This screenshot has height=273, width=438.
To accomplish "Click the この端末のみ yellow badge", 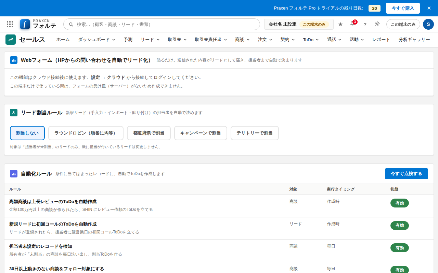I will (314, 25).
